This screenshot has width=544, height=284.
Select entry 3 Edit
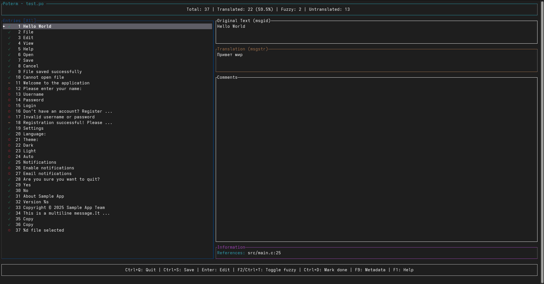[107, 38]
